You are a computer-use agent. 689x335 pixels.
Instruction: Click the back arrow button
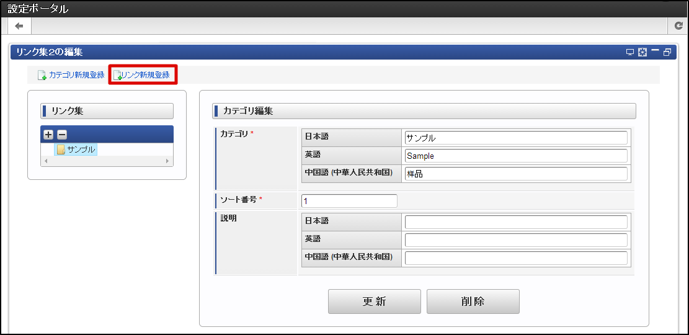(x=19, y=26)
